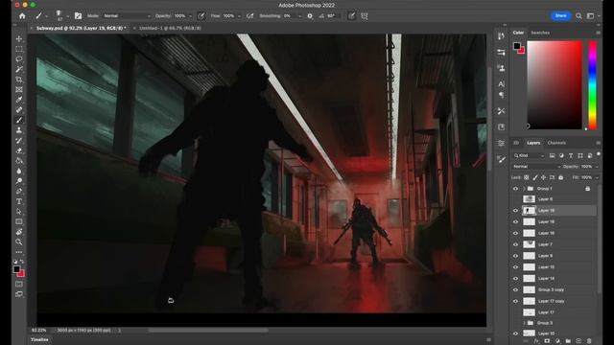Switch to the 3D panel tab
This screenshot has width=614, height=345.
click(516, 143)
